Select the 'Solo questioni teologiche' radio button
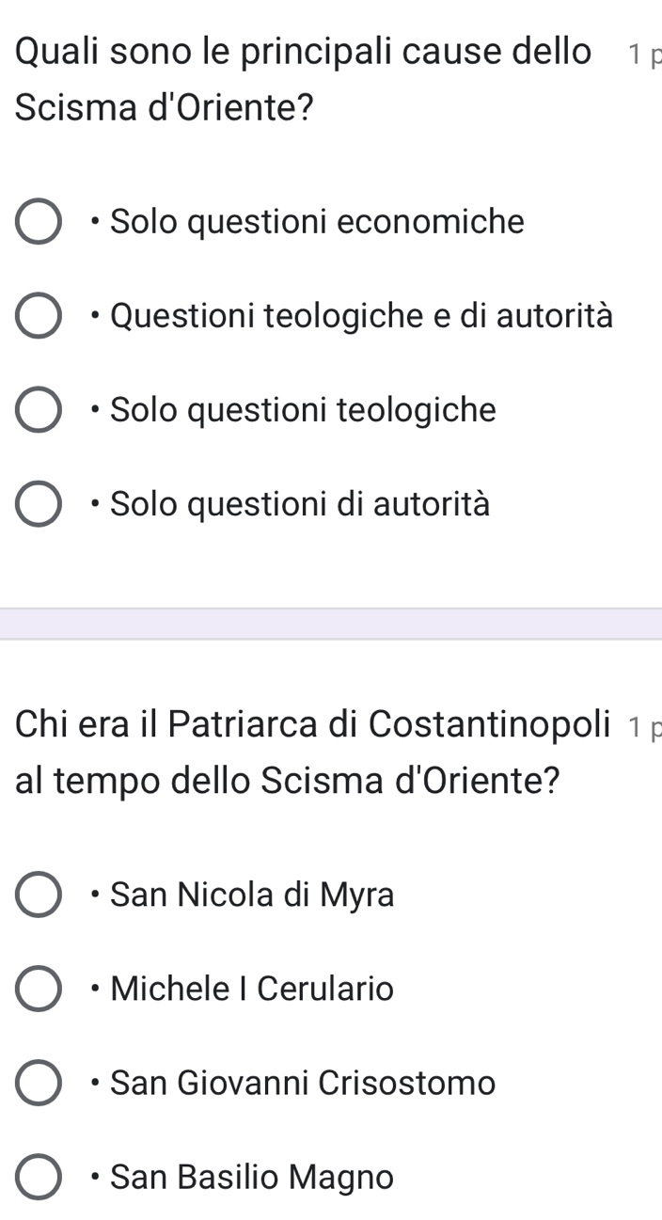Viewport: 662px width, 1220px height. [x=38, y=411]
